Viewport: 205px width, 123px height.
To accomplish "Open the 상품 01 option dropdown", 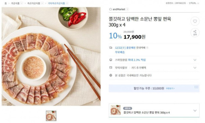I will 195,111.
